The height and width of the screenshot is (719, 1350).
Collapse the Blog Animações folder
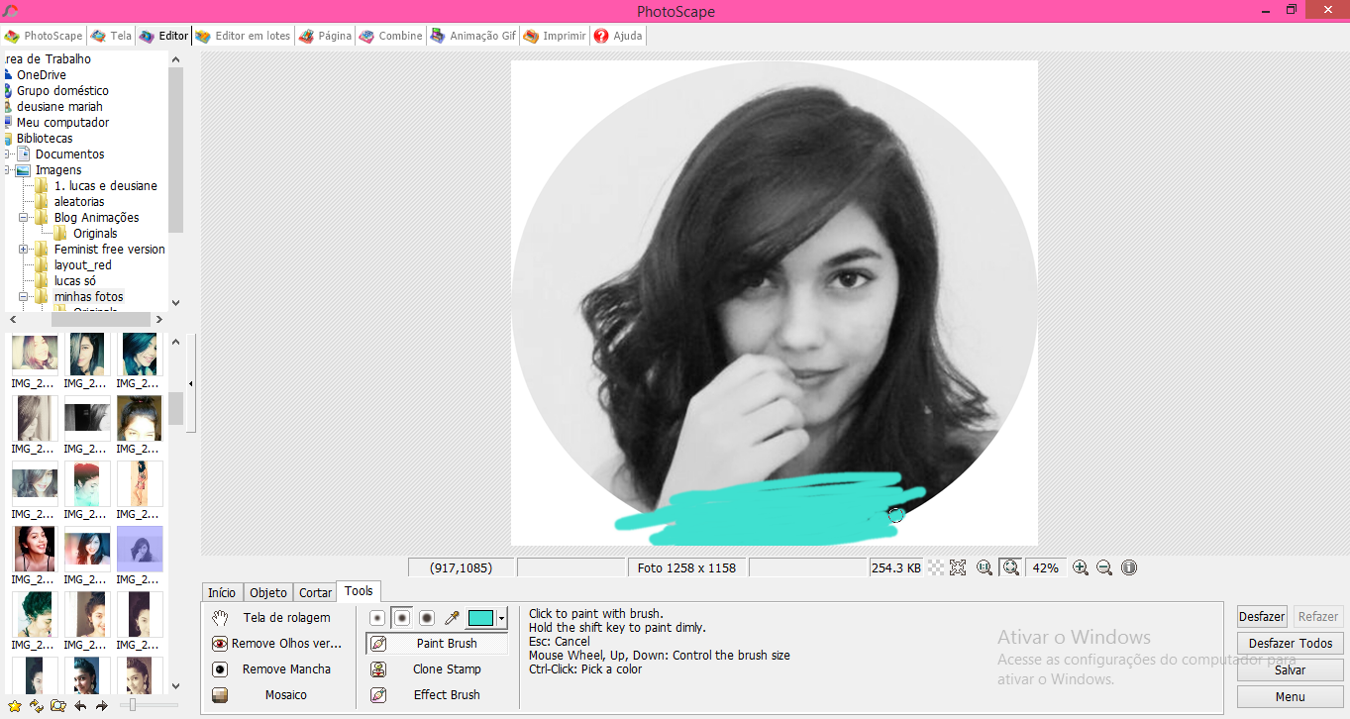pyautogui.click(x=24, y=218)
